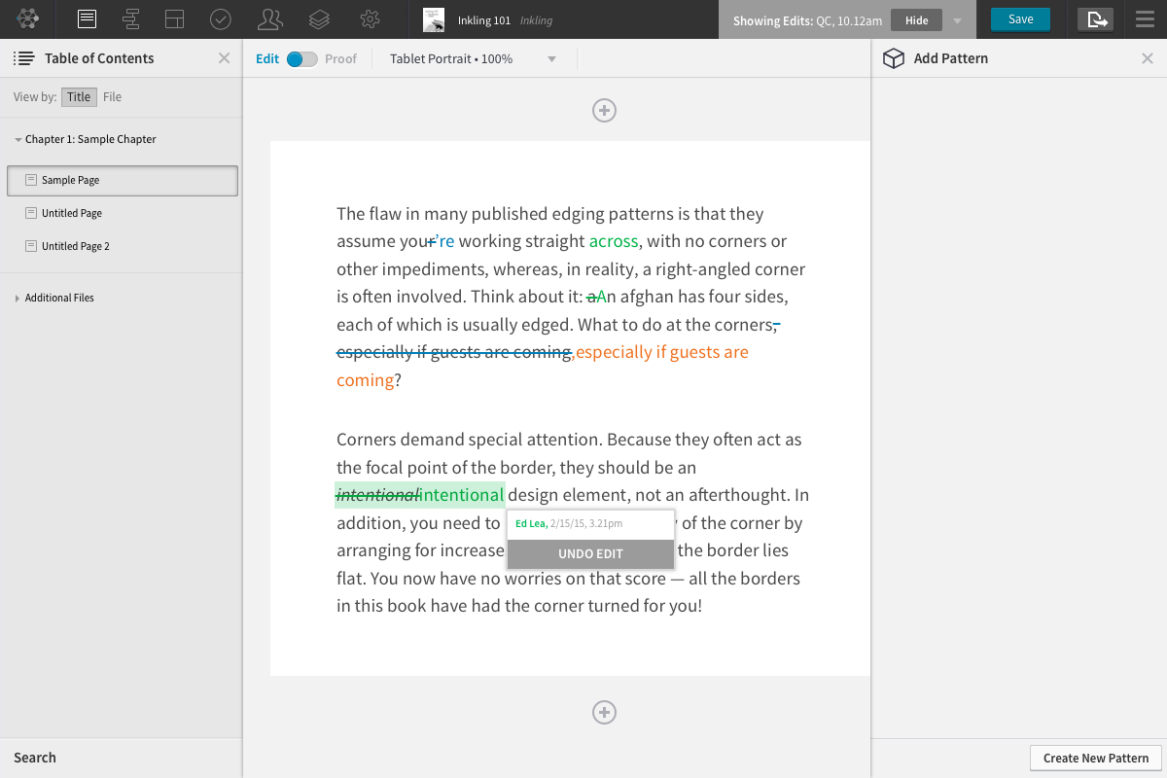Image resolution: width=1167 pixels, height=778 pixels.
Task: View contents by File
Action: tap(113, 97)
